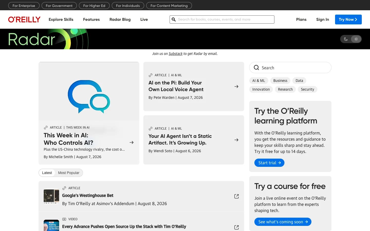Open external link icon for Google's Westinghouse Bet
This screenshot has height=231, width=370.
(237, 196)
